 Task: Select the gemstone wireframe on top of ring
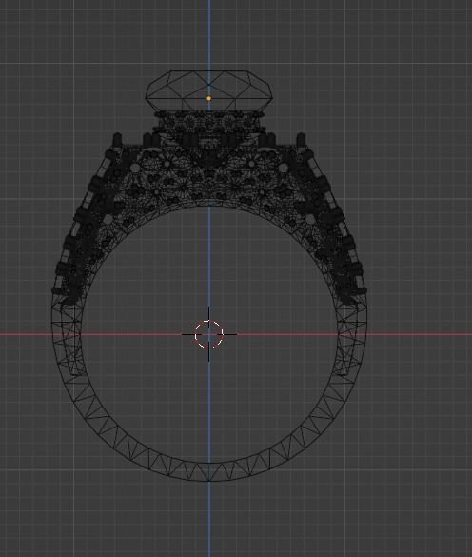[208, 90]
